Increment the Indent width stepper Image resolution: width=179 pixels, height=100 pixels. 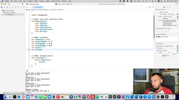pyautogui.click(x=178, y=52)
